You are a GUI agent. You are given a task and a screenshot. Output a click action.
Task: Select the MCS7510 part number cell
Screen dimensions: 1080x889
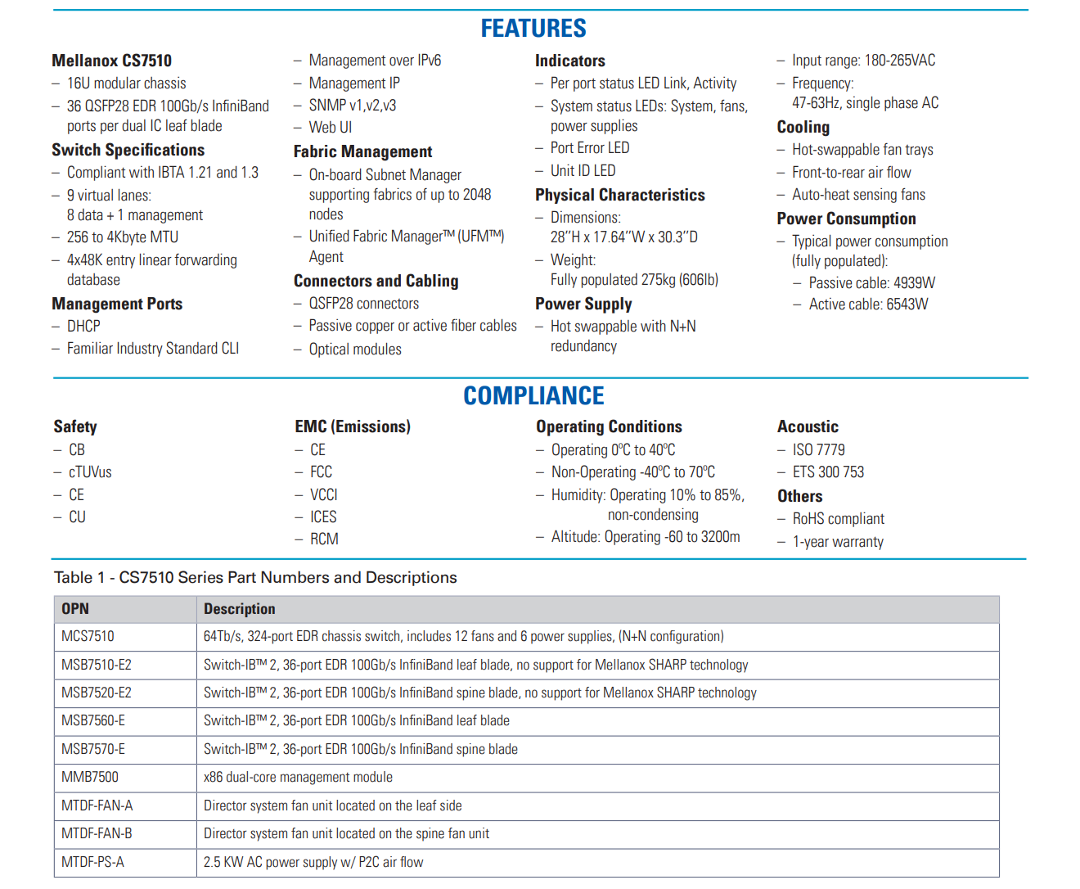click(x=88, y=636)
